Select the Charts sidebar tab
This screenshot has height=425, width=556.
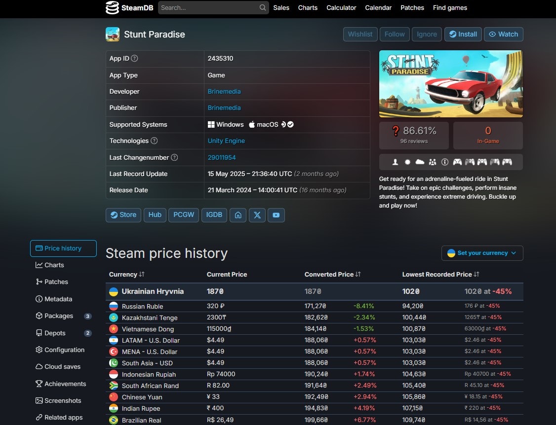point(63,265)
